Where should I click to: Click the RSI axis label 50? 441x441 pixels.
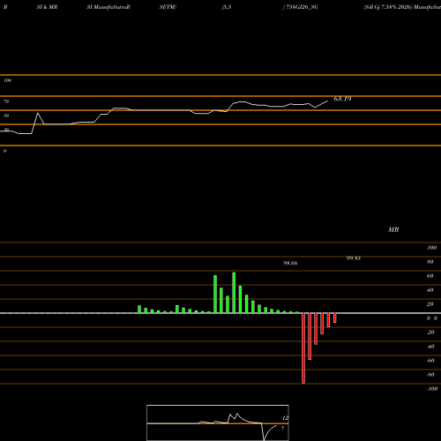(6, 116)
